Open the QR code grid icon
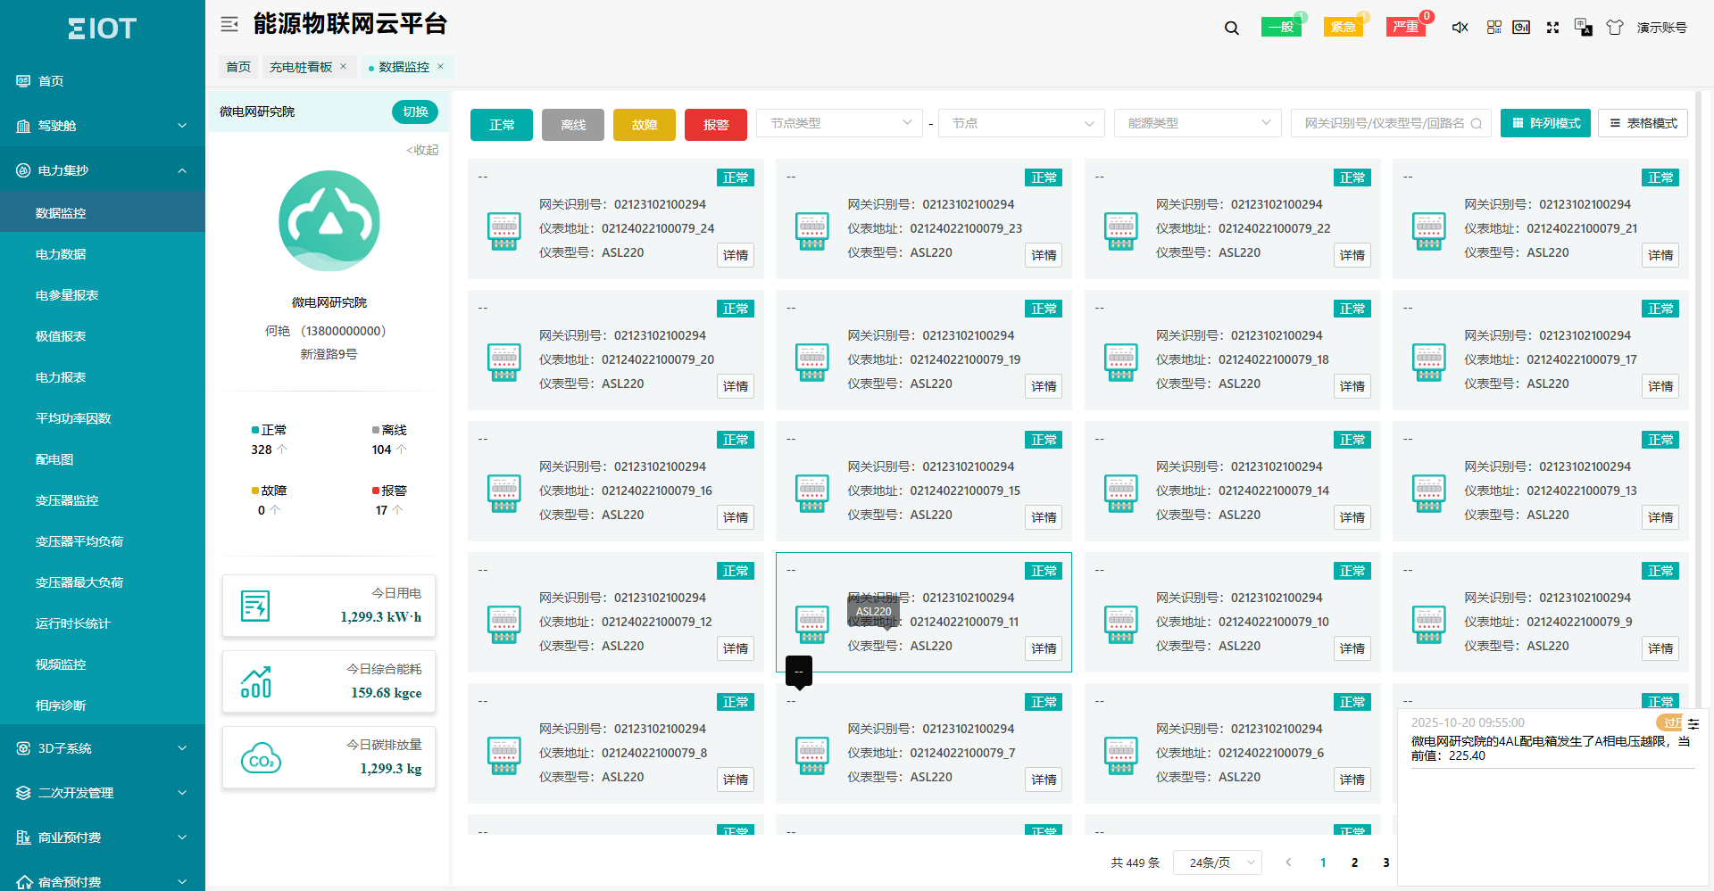Screen dimensions: 1714x891 (1494, 28)
